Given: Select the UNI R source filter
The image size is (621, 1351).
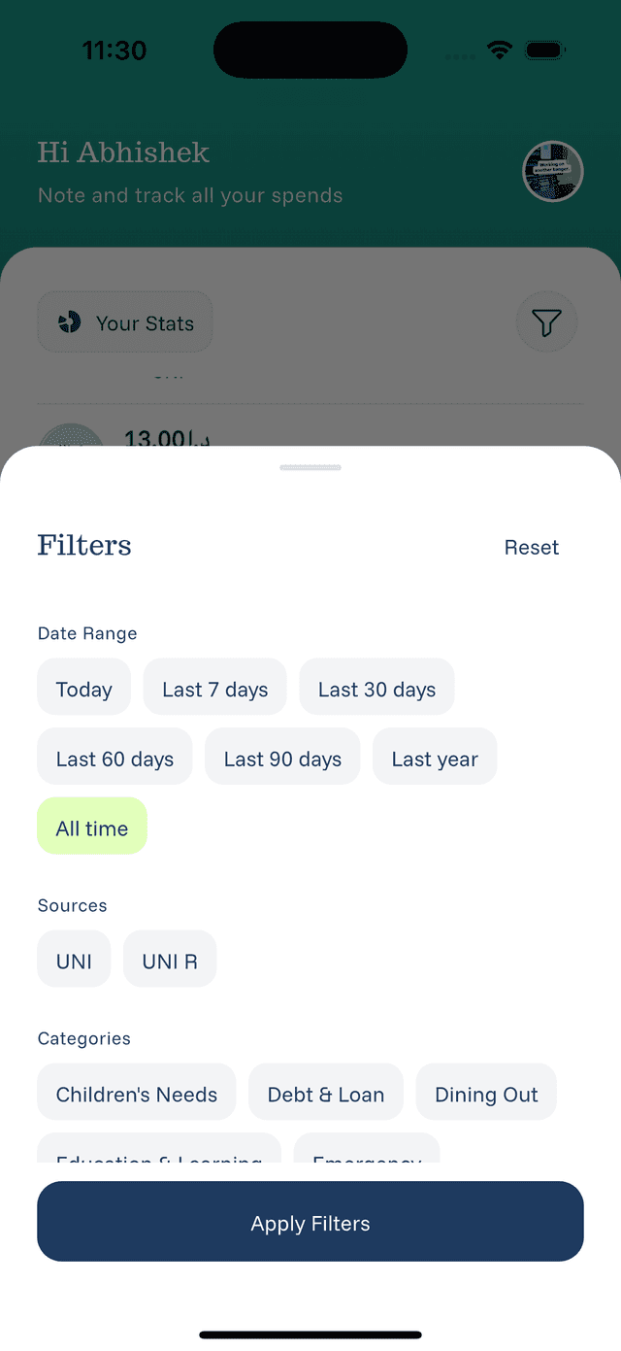Looking at the screenshot, I should point(169,959).
